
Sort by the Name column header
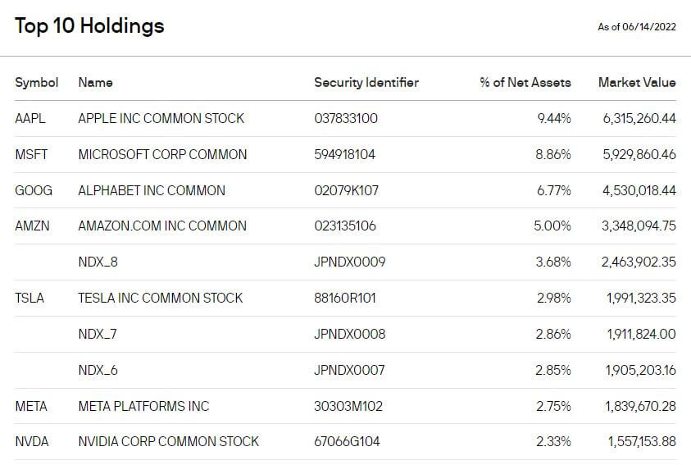(x=95, y=82)
